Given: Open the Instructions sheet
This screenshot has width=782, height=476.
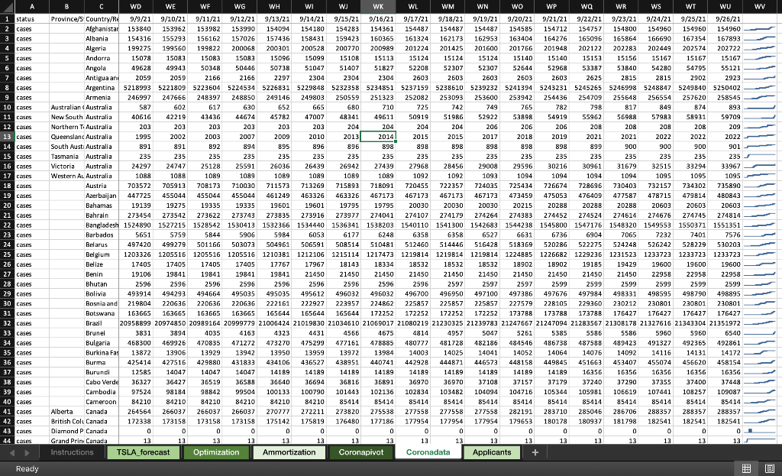Looking at the screenshot, I should (73, 452).
